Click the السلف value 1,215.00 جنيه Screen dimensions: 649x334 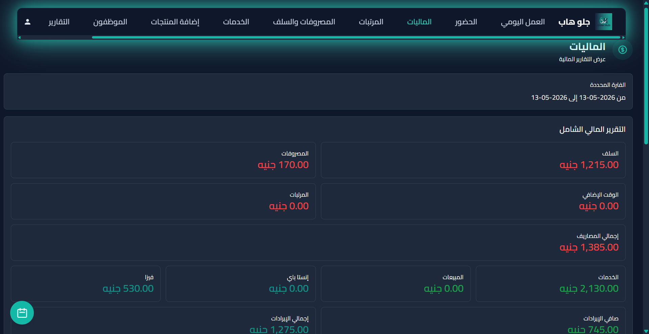[589, 165]
